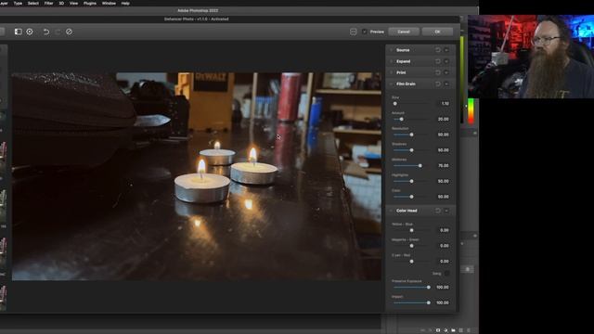Viewport: 594px width, 334px height.
Task: Toggle the Color Head section enable button
Action: 446,211
